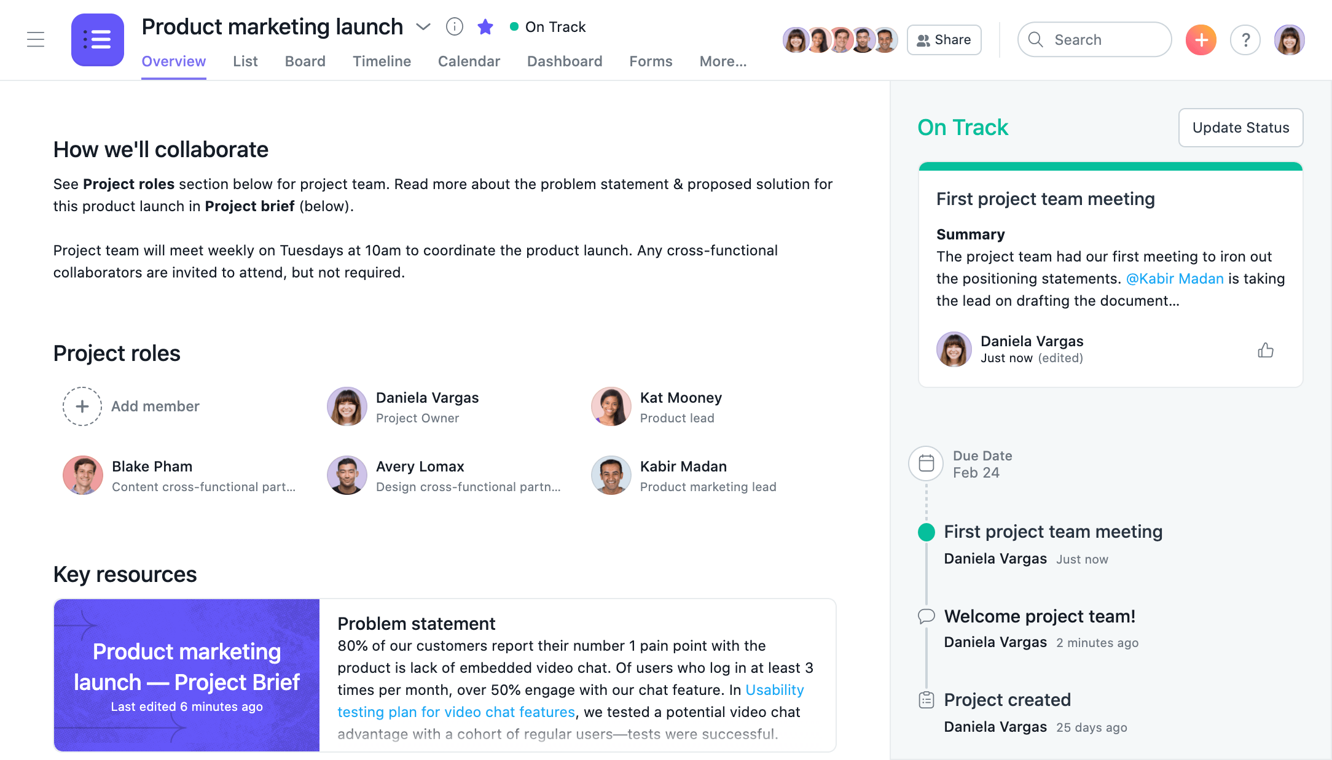Click the add member plus icon
Screen dimensions: 1332x760
pyautogui.click(x=80, y=406)
